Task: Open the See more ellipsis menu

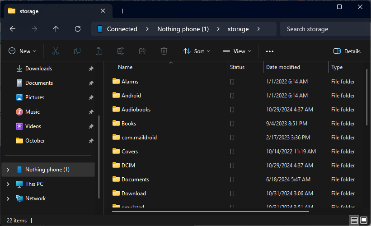Action: click(x=270, y=51)
